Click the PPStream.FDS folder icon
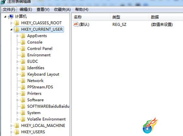Image resolution: width=183 pixels, height=136 pixels. point(23,87)
